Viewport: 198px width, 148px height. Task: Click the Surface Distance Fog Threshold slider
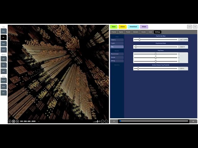pos(156,68)
